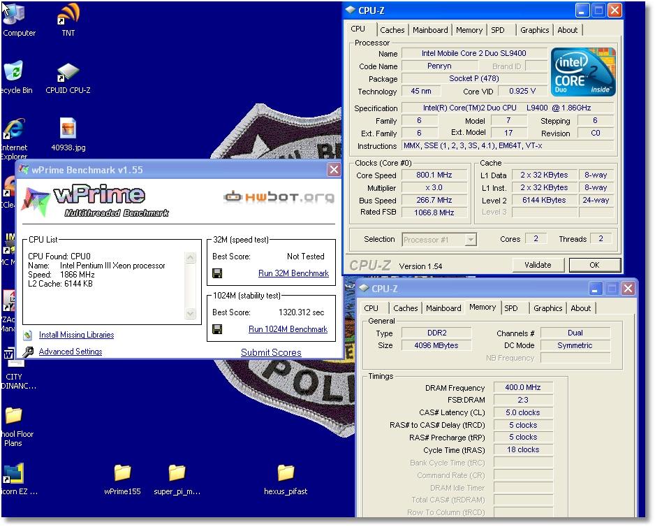655x527 pixels.
Task: Click the Install Missing Libraries icon
Action: point(27,335)
